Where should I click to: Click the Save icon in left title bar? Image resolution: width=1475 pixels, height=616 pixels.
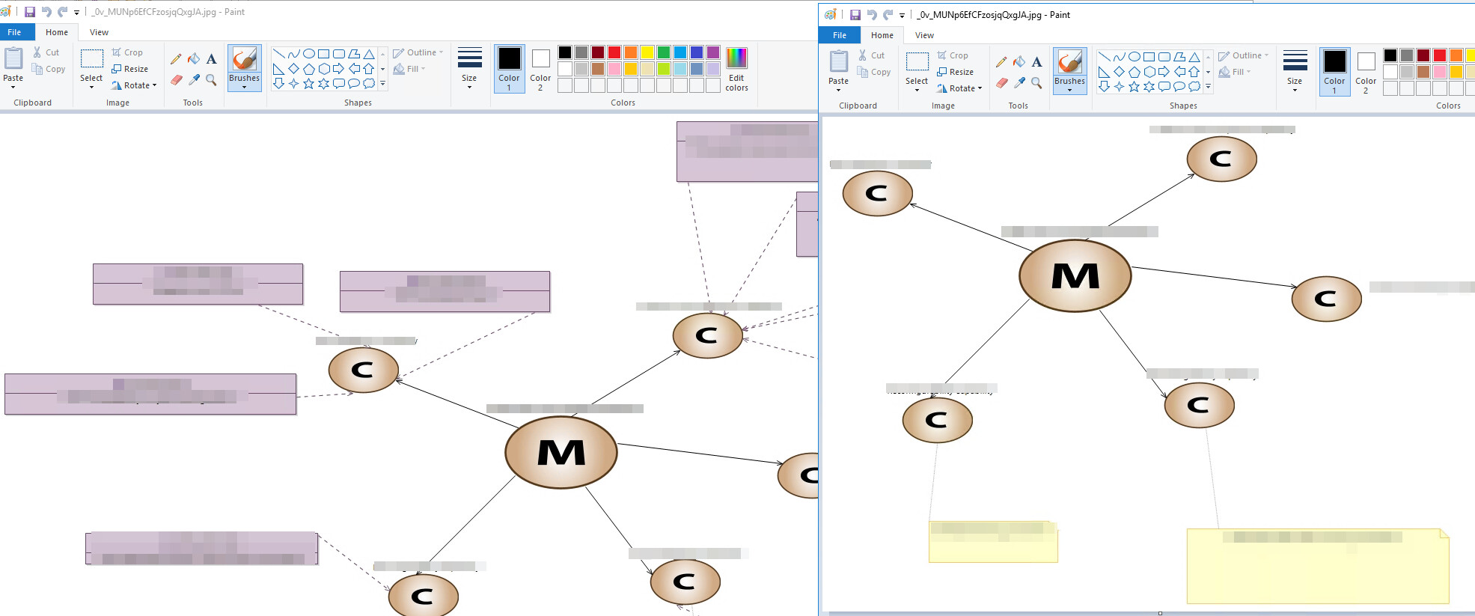click(30, 12)
